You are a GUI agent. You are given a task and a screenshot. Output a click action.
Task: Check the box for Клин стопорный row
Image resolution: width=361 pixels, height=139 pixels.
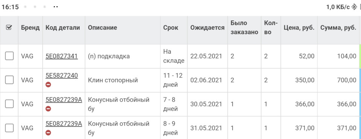coord(9,80)
